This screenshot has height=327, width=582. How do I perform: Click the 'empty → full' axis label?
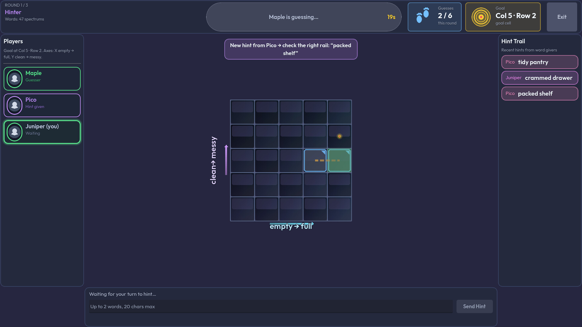291,226
